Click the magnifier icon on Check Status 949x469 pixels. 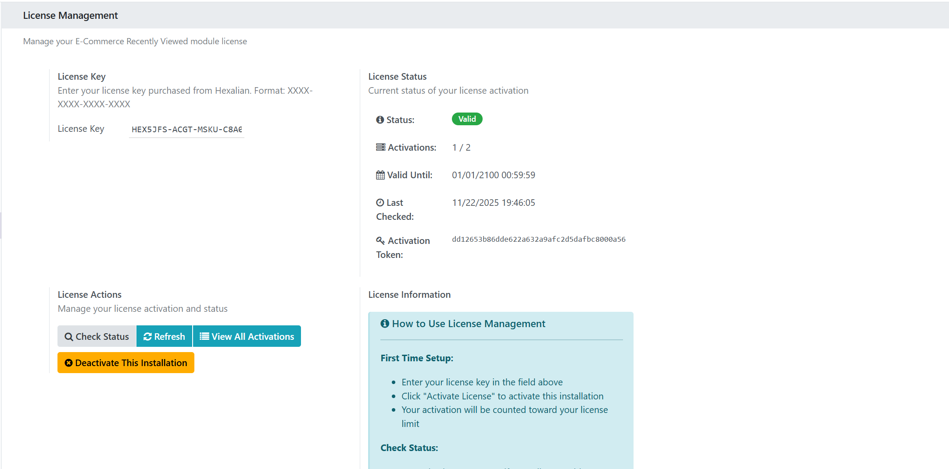[69, 337]
